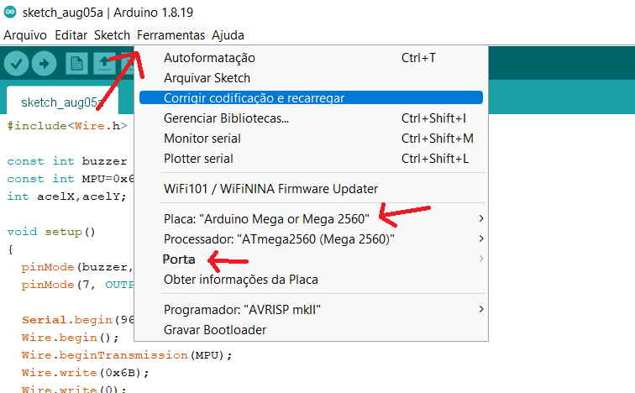Open Monitor serial
The width and height of the screenshot is (635, 393).
[x=311, y=139]
